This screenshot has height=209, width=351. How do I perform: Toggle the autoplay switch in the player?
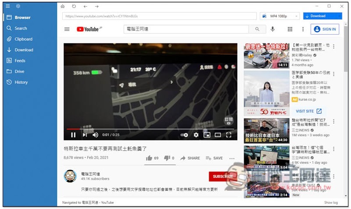tap(184, 135)
